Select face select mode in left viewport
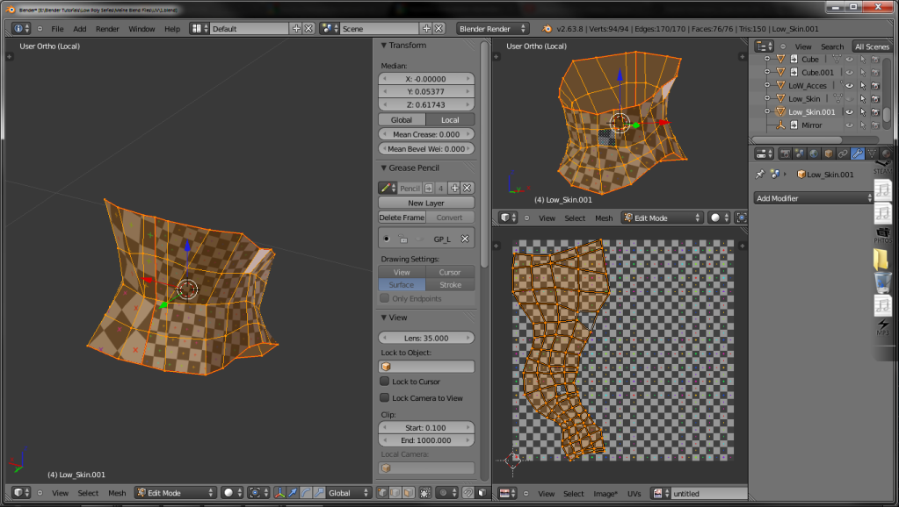This screenshot has width=899, height=507. click(409, 493)
